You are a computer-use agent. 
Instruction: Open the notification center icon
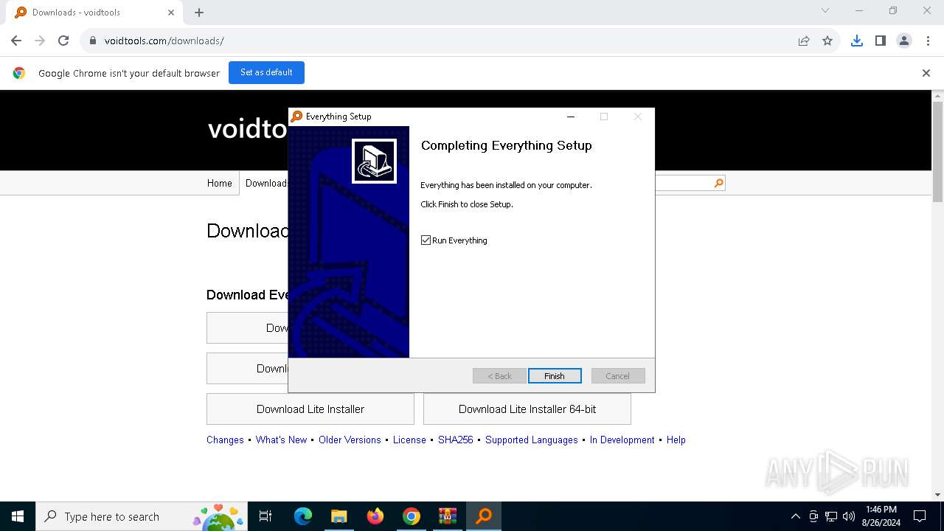(x=920, y=516)
